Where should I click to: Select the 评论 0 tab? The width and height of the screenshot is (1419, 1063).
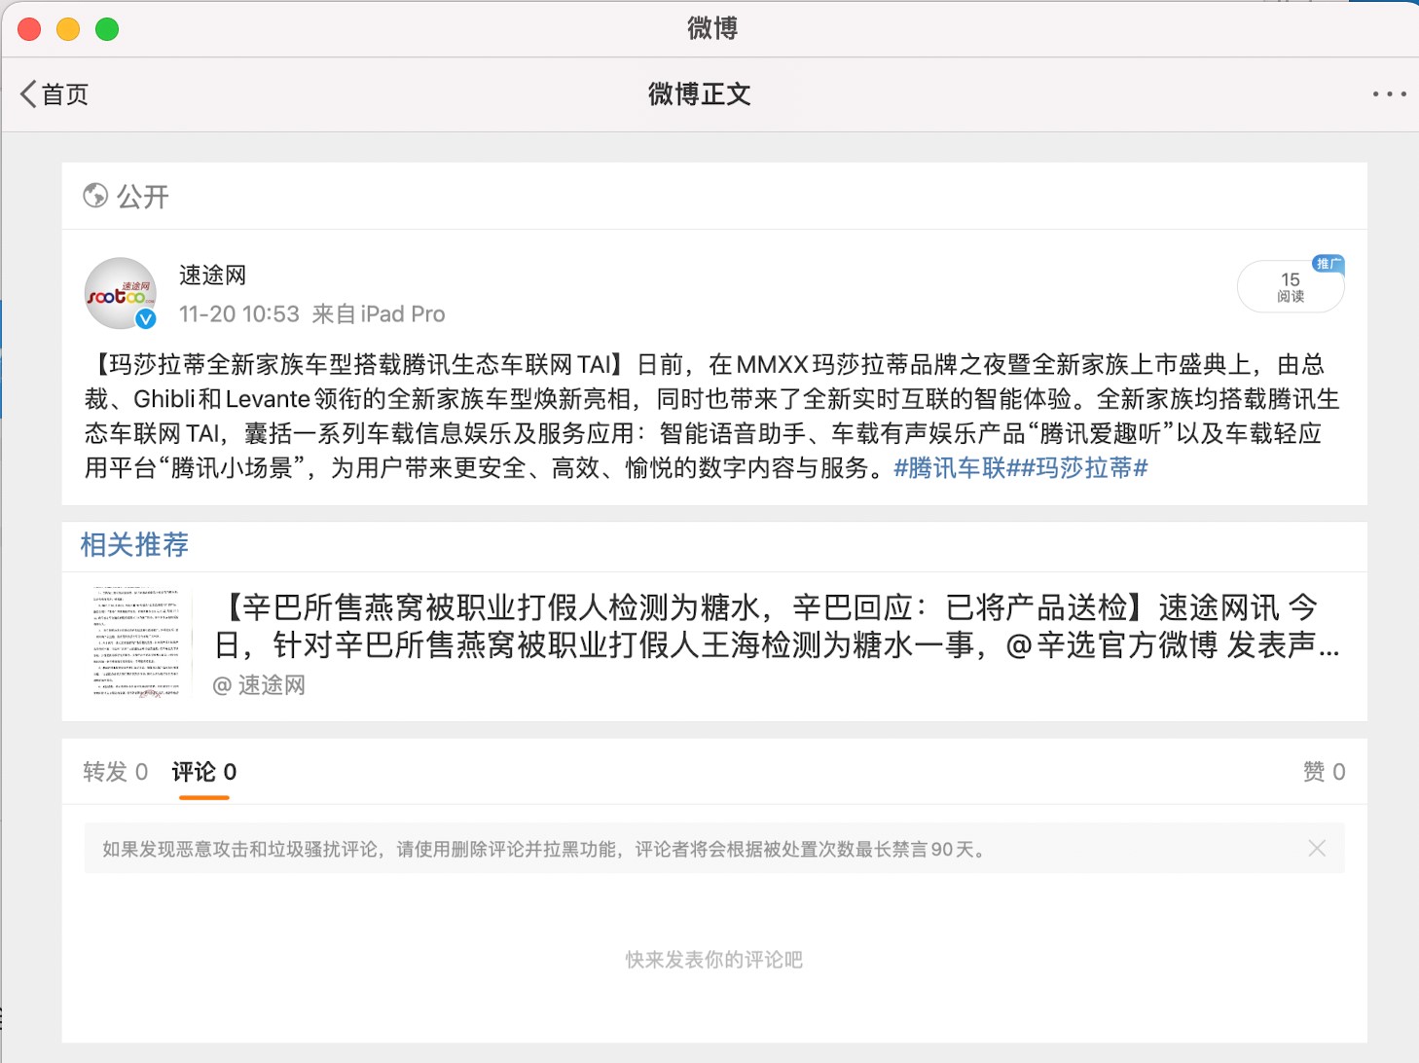[x=204, y=772]
